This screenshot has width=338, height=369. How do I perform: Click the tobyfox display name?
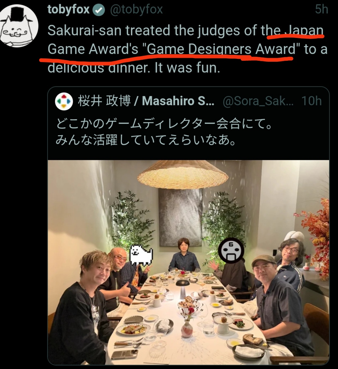[68, 10]
